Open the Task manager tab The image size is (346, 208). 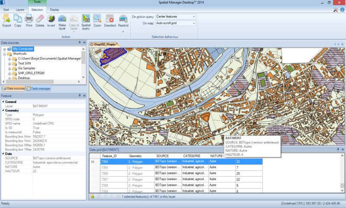(38, 88)
